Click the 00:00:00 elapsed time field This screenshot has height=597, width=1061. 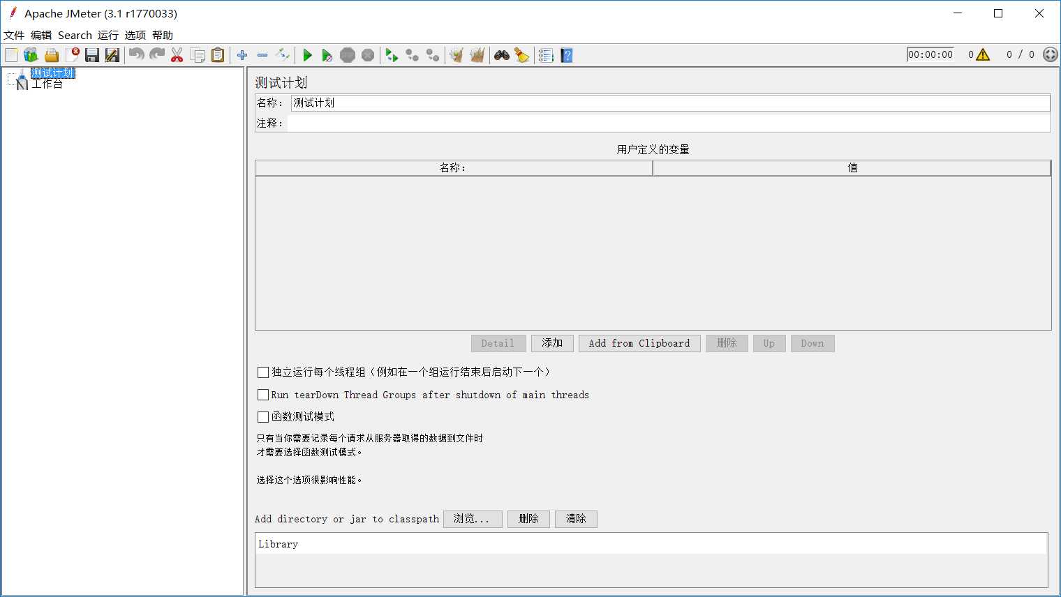coord(930,54)
